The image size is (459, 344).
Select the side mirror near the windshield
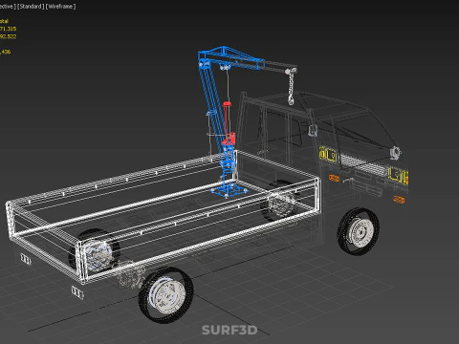[x=396, y=153]
